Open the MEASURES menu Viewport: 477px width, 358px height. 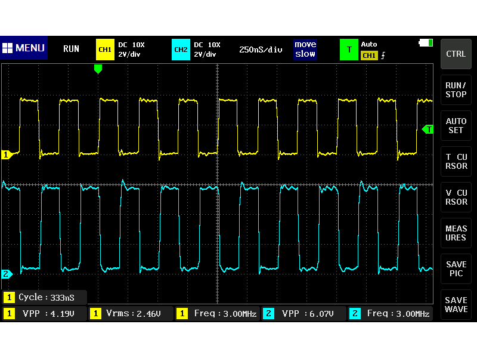(456, 233)
